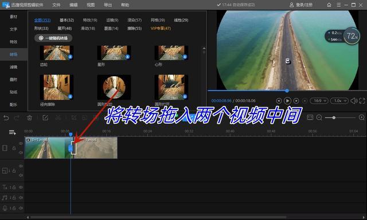The image size is (367, 220).
Task: Select the 形状(33) transition category
Action: (x=41, y=28)
